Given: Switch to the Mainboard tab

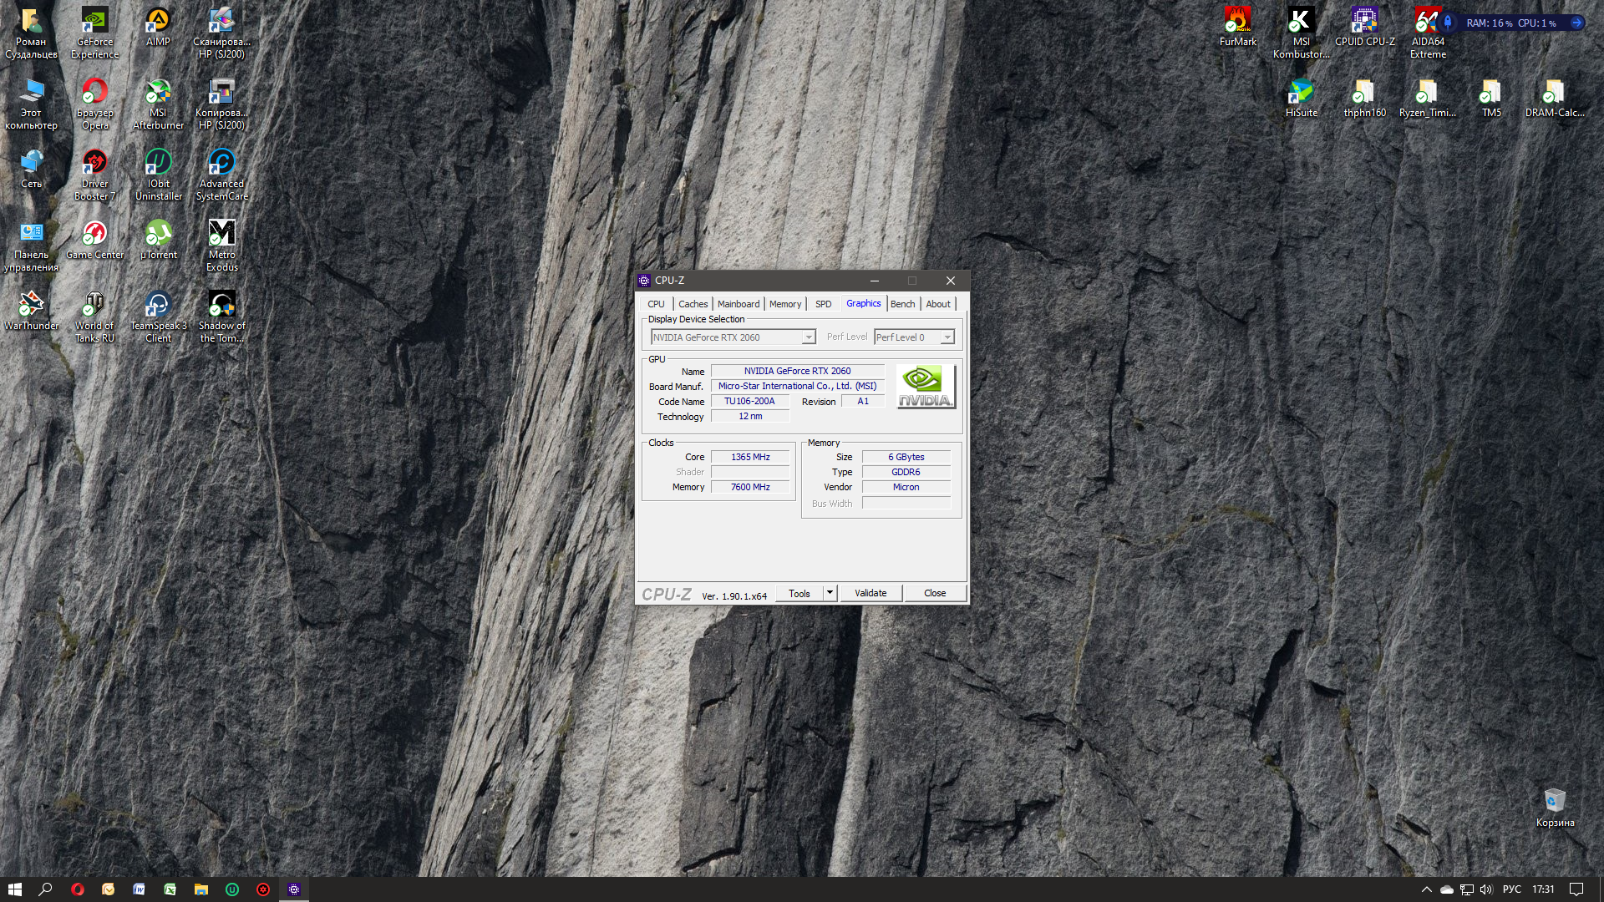Looking at the screenshot, I should (739, 304).
